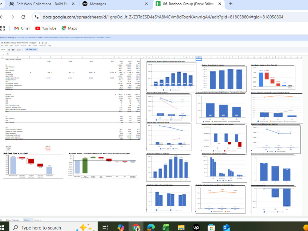Click the move to folder icon beside title
308x231 pixels.
point(43,43)
